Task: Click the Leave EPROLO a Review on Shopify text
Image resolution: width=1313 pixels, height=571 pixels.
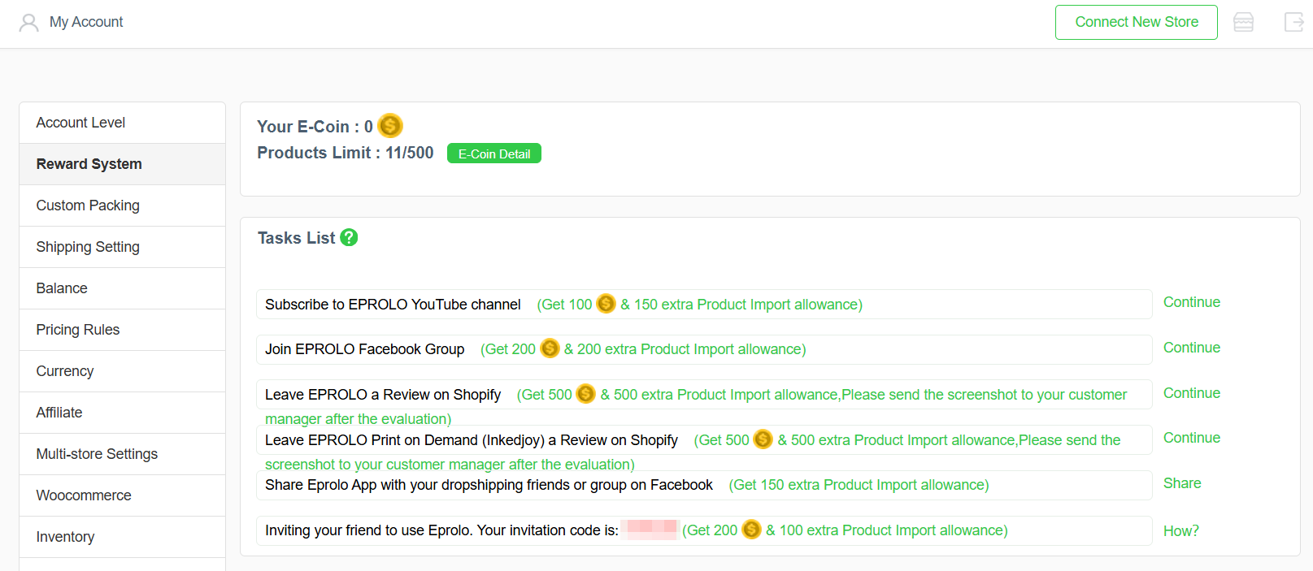Action: pyautogui.click(x=383, y=395)
